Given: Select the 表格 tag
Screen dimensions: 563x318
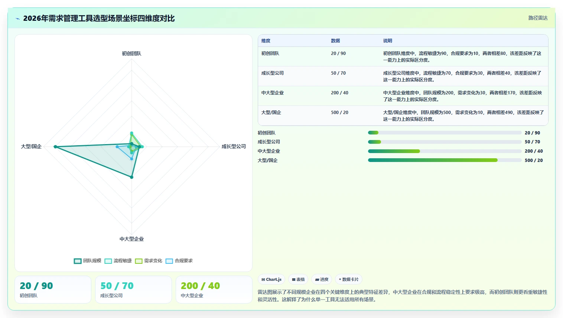Looking at the screenshot, I should coord(298,279).
